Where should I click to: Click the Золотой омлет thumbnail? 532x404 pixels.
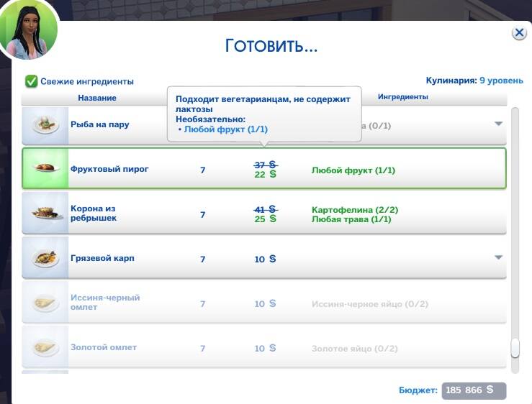coord(45,347)
